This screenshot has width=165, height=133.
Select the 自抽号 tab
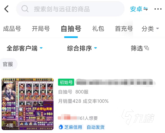click(71, 29)
